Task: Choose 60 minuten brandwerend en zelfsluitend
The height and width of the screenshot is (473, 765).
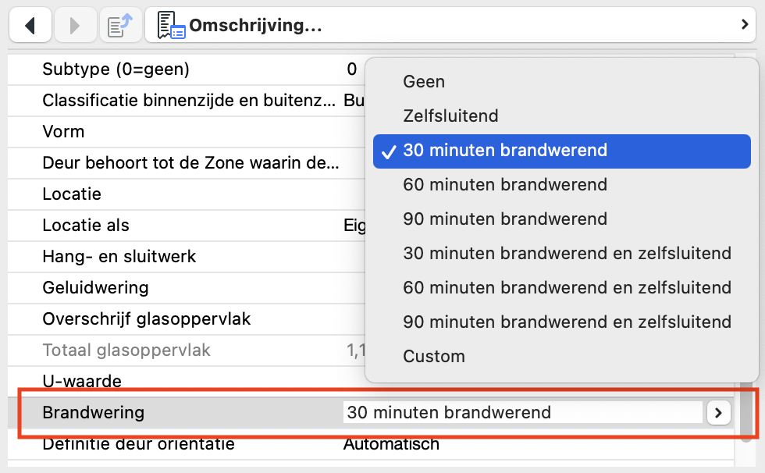Action: (x=567, y=287)
